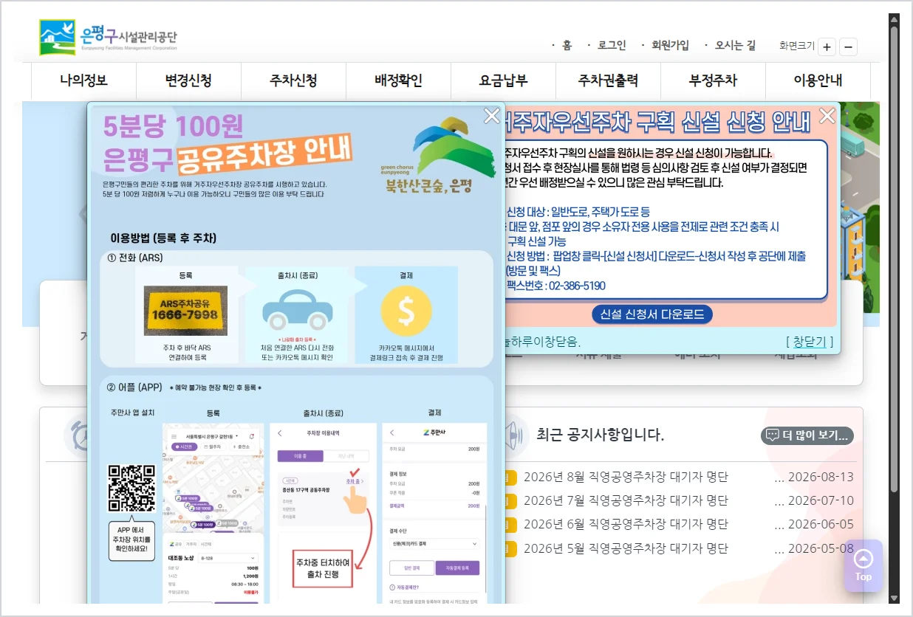Viewport: 913px width, 617px height.
Task: Open the 요금납부 menu
Action: pyautogui.click(x=503, y=80)
